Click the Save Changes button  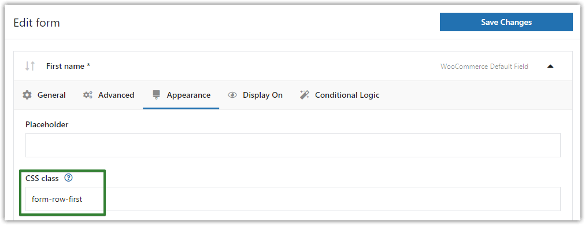(x=506, y=22)
